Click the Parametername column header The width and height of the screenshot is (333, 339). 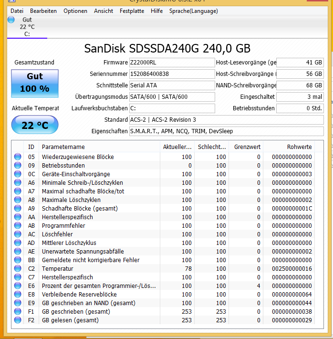[x=99, y=147]
